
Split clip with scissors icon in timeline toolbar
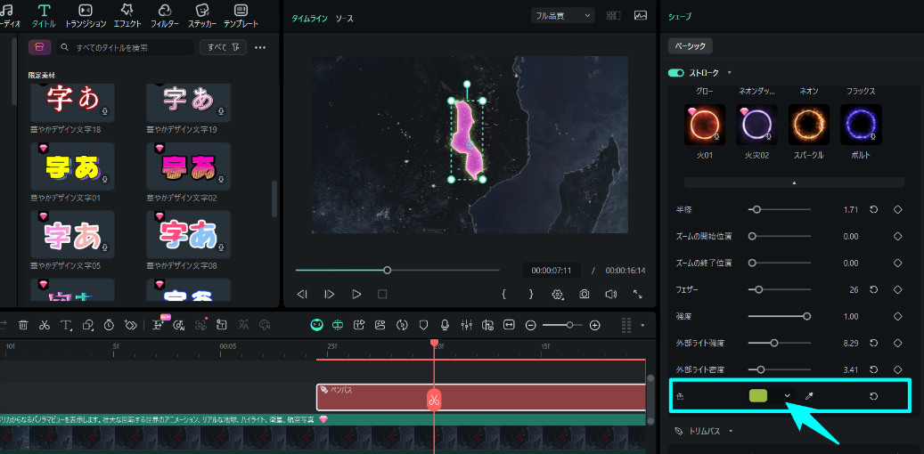(45, 324)
